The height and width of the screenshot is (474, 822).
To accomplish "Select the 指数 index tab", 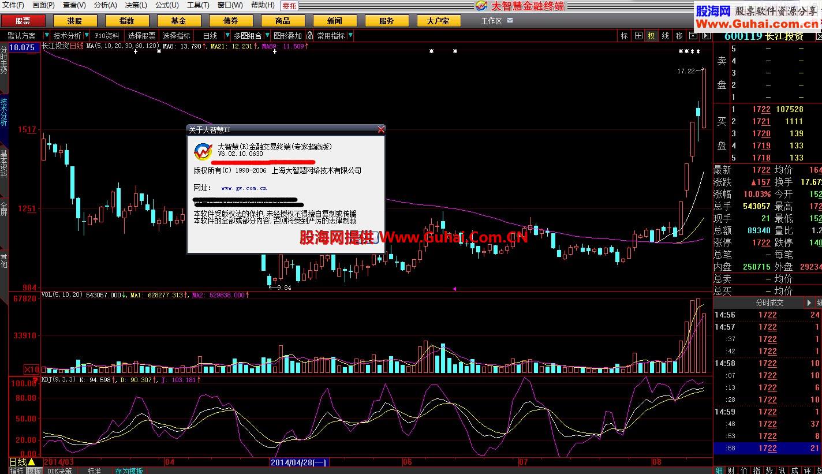I will tap(127, 21).
